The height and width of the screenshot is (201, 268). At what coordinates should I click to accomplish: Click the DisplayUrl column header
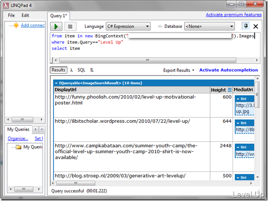pos(132,90)
